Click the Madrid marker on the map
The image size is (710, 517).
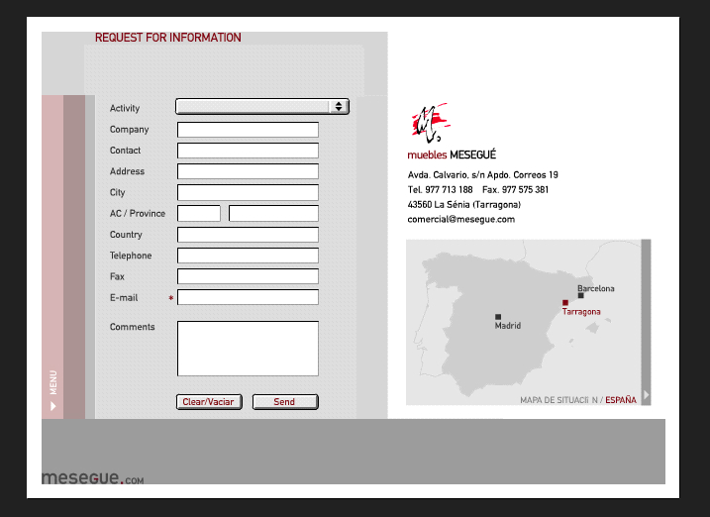point(498,317)
